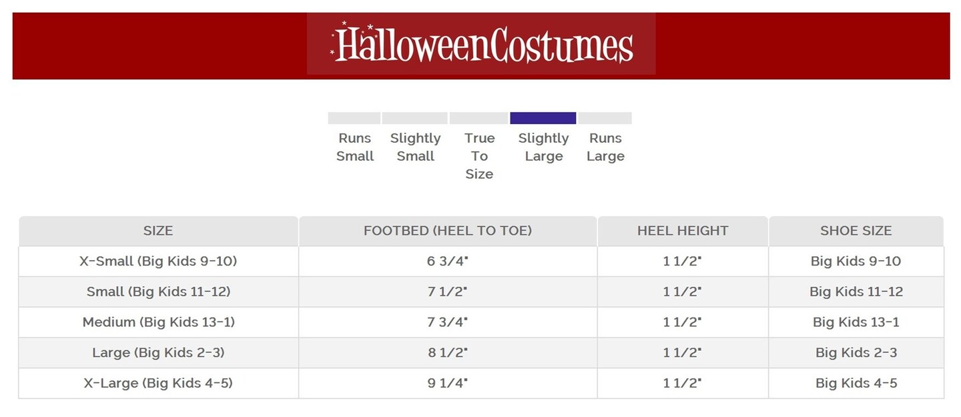Click the SHOE SIZE column header
The width and height of the screenshot is (961, 417).
pos(856,231)
